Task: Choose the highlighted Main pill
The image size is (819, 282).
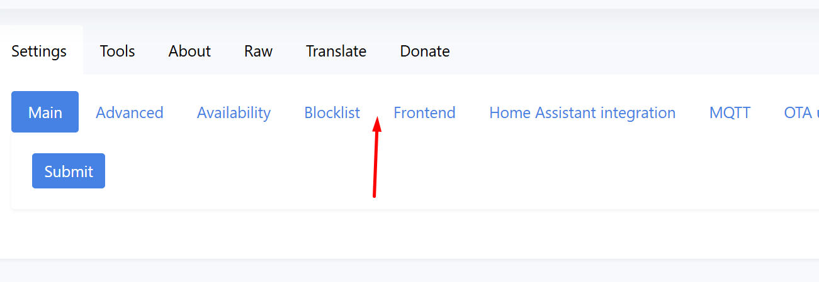Action: 45,112
